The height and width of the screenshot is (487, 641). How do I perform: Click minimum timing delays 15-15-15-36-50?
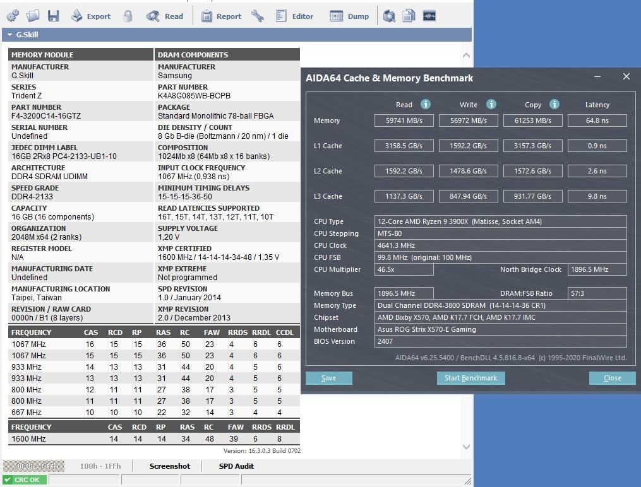185,197
